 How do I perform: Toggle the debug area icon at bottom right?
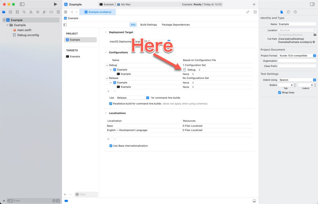coord(254,201)
